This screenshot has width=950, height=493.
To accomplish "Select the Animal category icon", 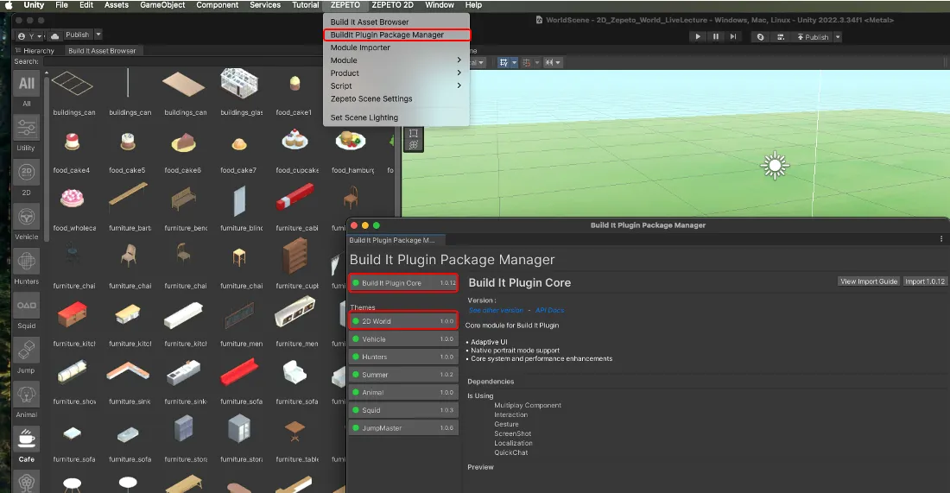I will pyautogui.click(x=26, y=395).
